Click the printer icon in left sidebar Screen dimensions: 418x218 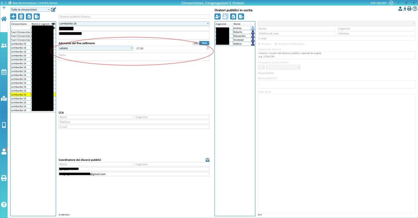pos(4,178)
